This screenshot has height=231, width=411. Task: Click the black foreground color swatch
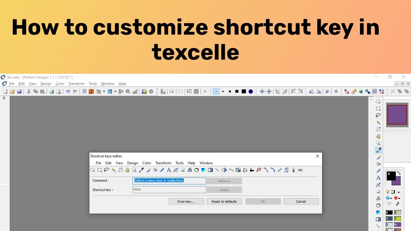click(x=391, y=176)
